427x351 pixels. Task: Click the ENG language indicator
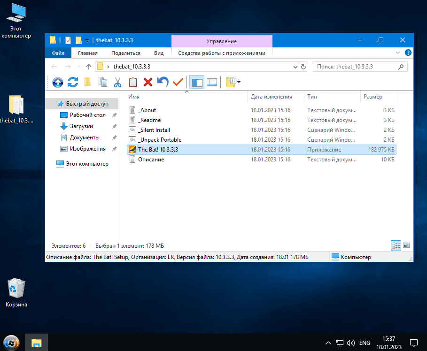365,343
